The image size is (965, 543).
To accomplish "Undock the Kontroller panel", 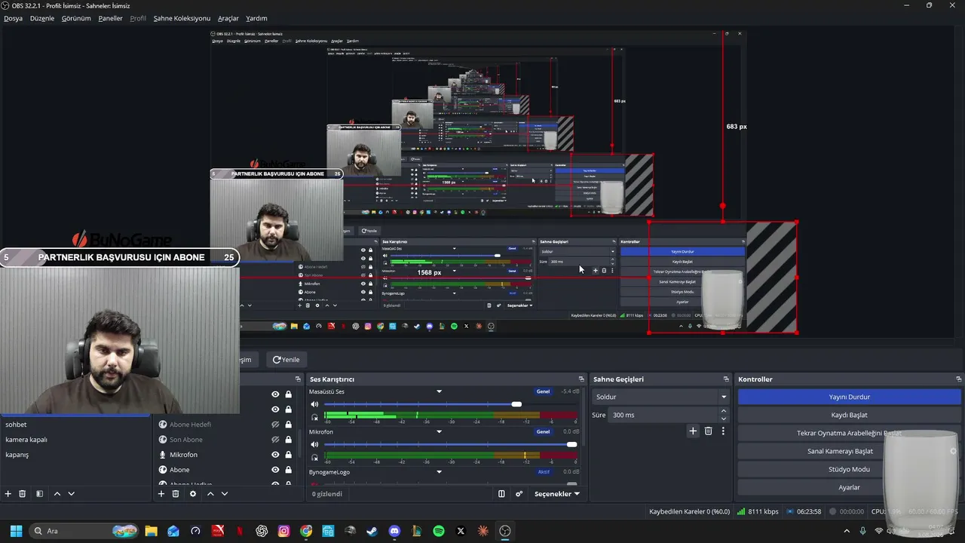I will click(x=958, y=379).
